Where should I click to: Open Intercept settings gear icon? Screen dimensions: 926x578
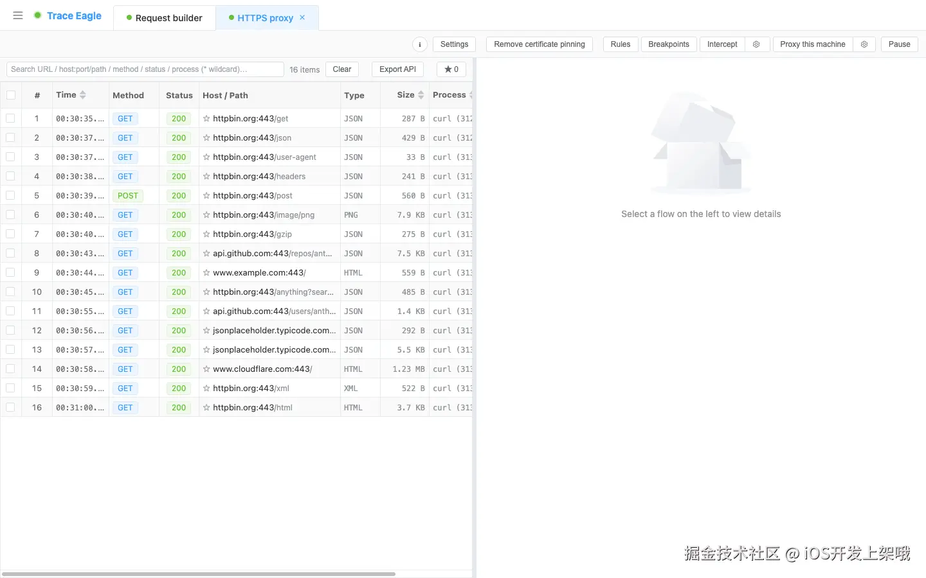(757, 44)
